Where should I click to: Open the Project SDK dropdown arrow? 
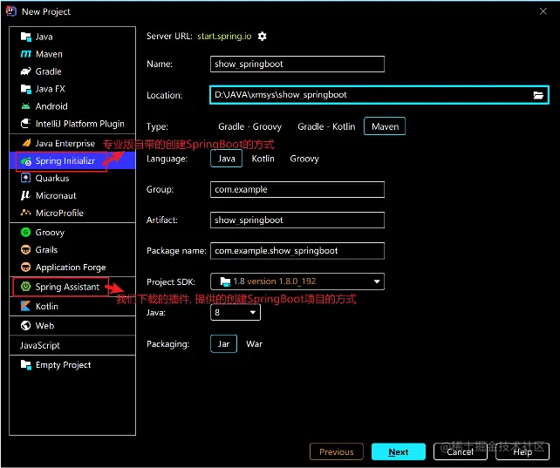377,281
